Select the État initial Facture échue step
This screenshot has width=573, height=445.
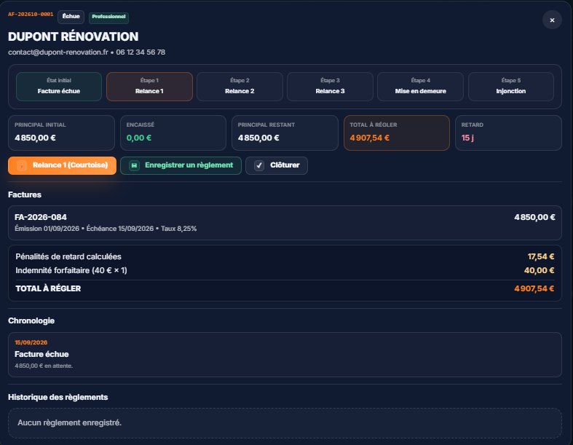(59, 87)
